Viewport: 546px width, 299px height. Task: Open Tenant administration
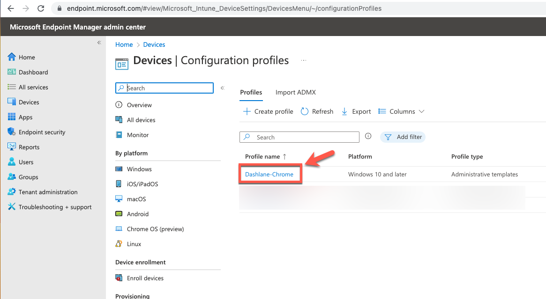[x=48, y=192]
